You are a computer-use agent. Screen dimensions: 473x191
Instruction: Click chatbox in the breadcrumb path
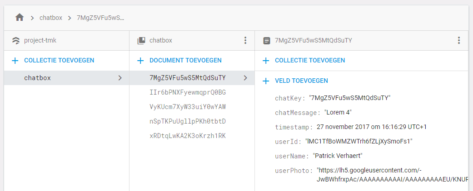(51, 18)
